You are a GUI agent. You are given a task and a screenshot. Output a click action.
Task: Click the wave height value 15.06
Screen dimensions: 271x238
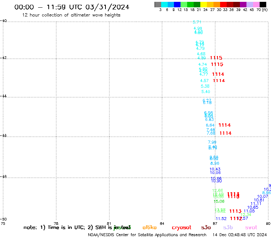coord(219,201)
